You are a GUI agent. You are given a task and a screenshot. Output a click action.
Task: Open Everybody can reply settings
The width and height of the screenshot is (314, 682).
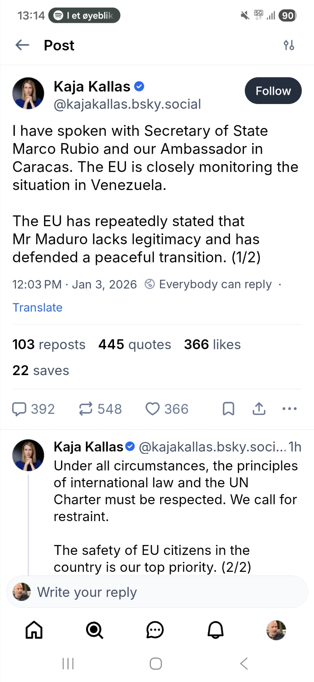point(208,284)
